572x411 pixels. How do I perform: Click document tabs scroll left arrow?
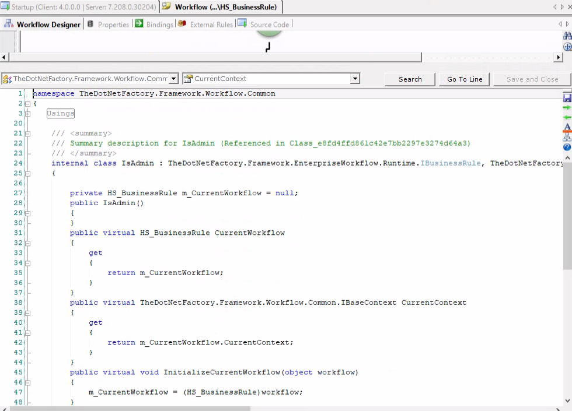(555, 6)
